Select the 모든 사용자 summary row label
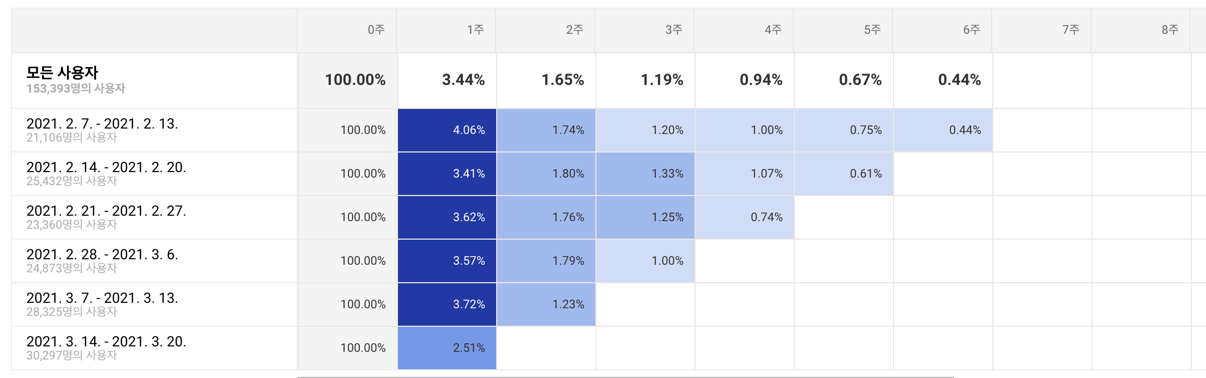This screenshot has height=378, width=1206. (62, 73)
